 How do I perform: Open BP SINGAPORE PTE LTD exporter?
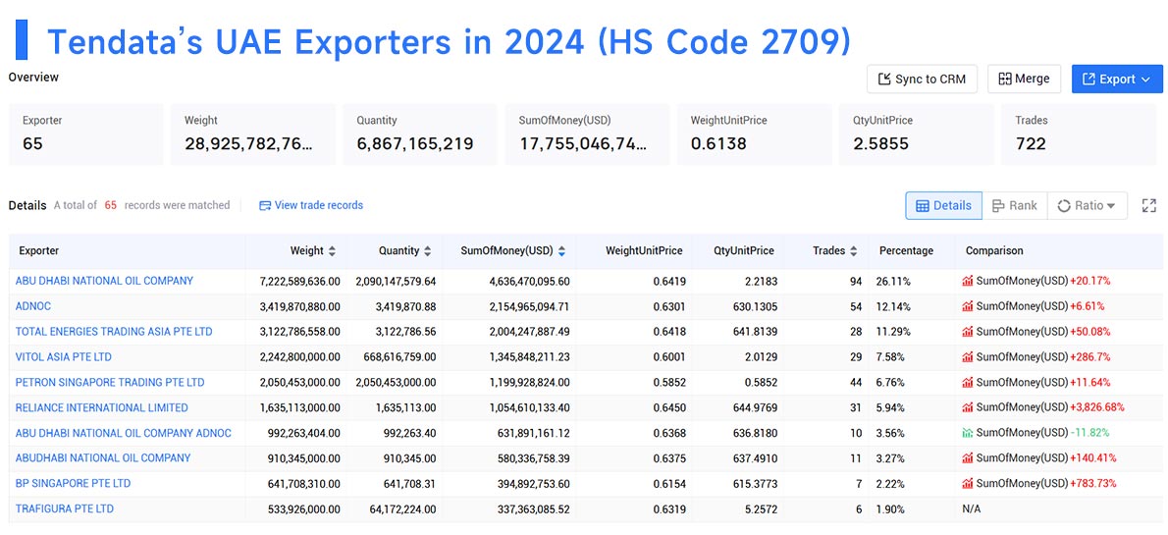[x=73, y=484]
